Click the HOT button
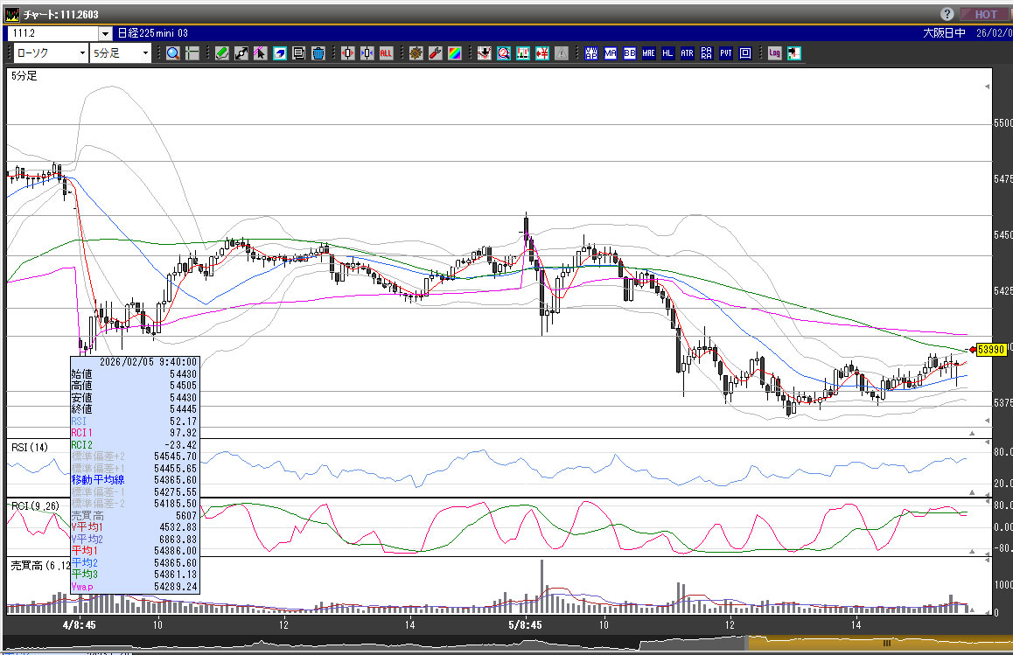The height and width of the screenshot is (655, 1013). [984, 14]
